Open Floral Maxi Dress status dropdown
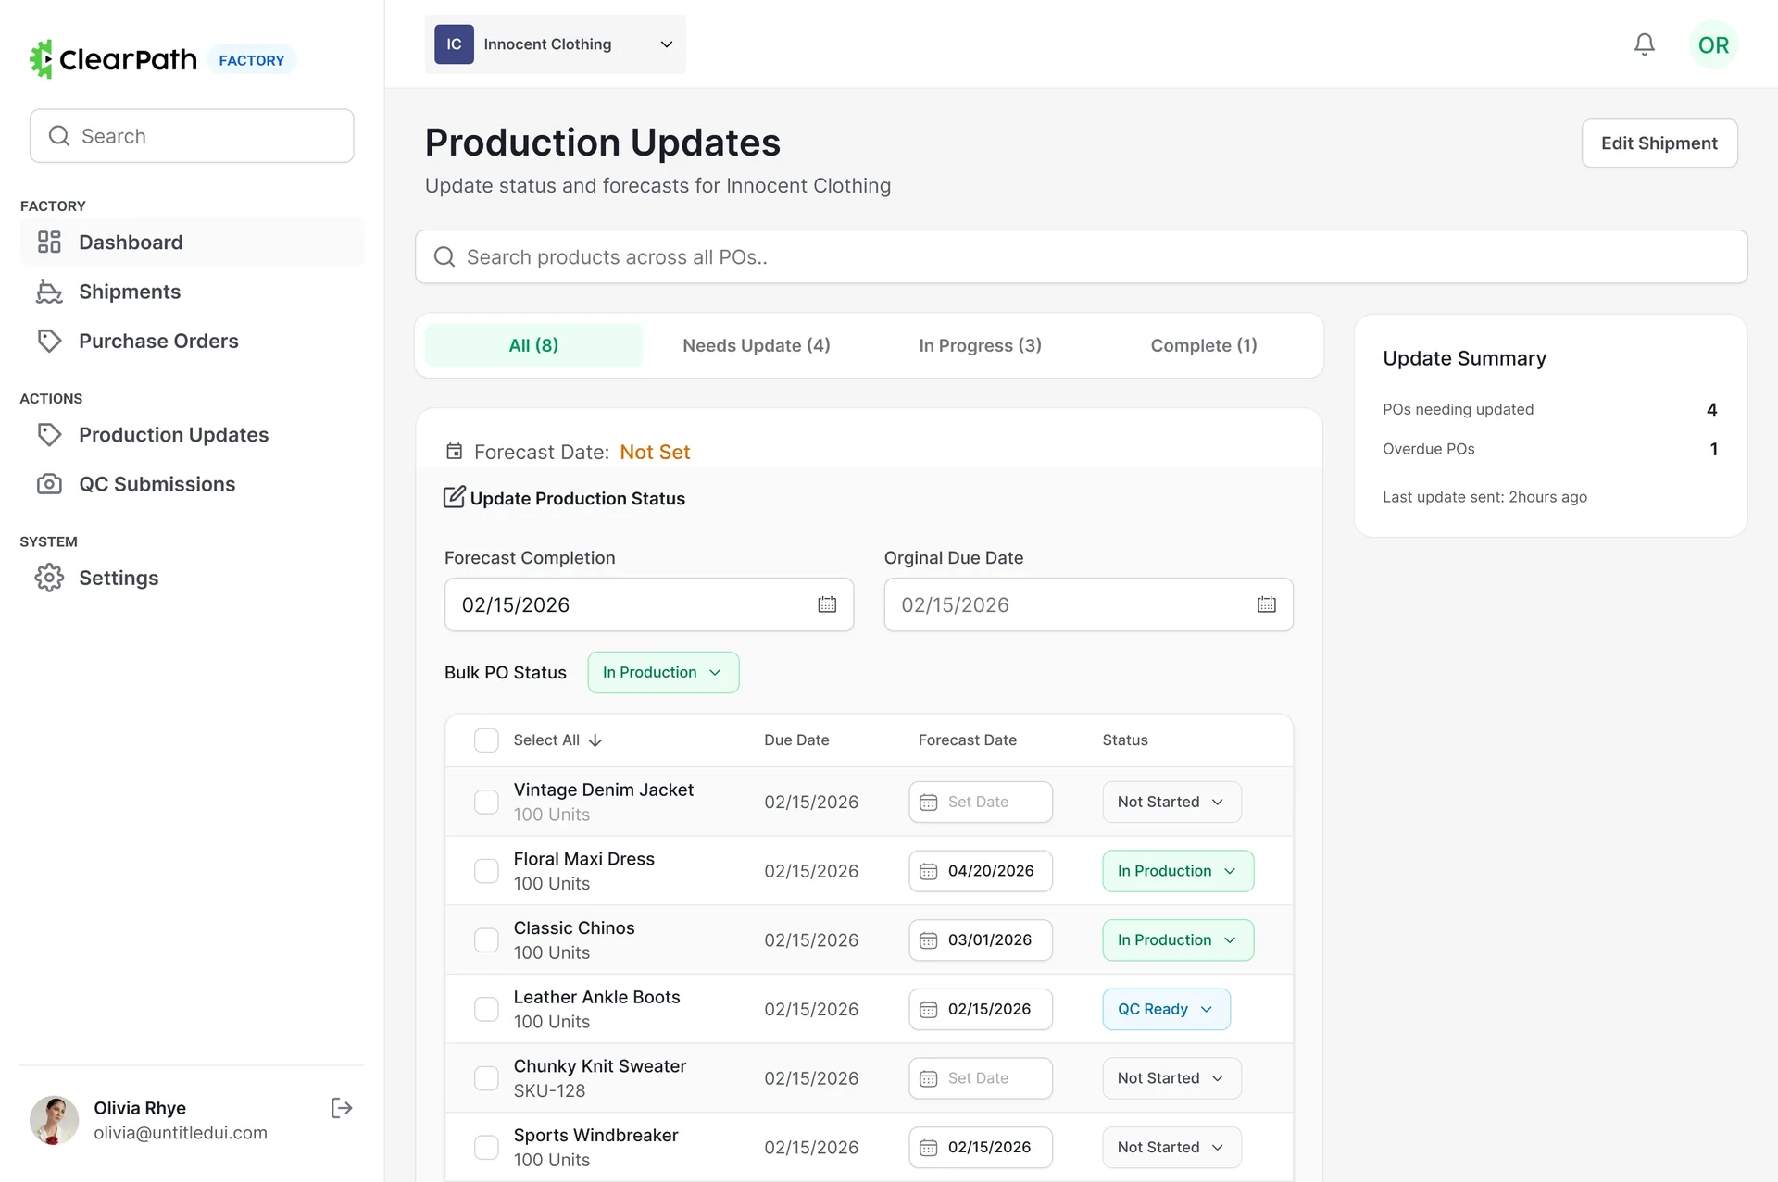Viewport: 1778px width, 1182px height. (1178, 871)
